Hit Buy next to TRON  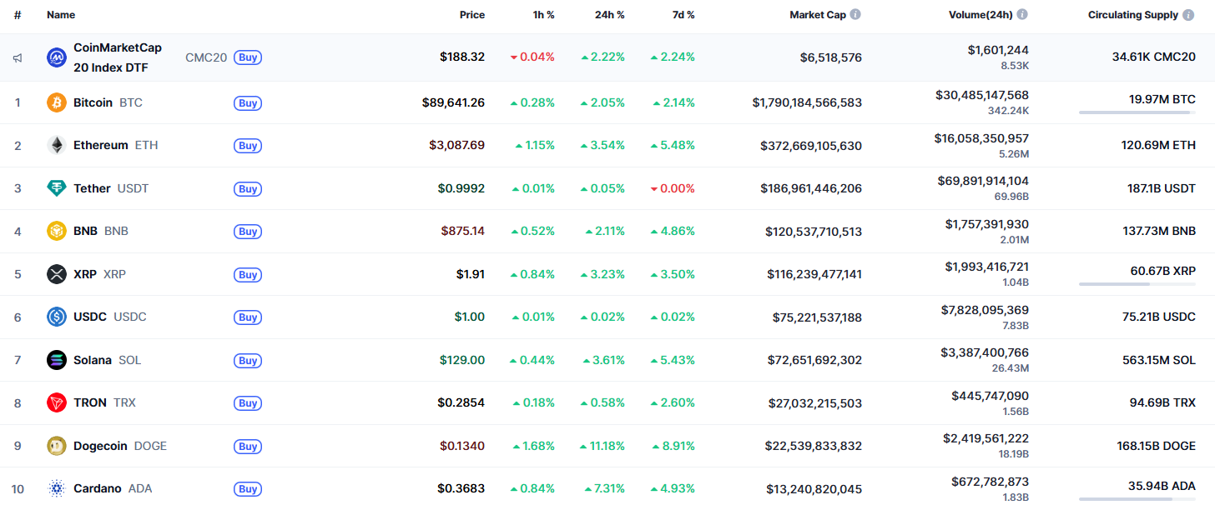pos(248,403)
